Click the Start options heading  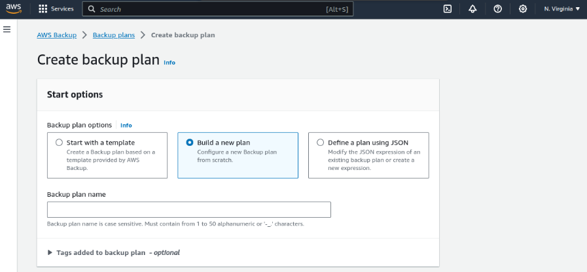(x=75, y=95)
